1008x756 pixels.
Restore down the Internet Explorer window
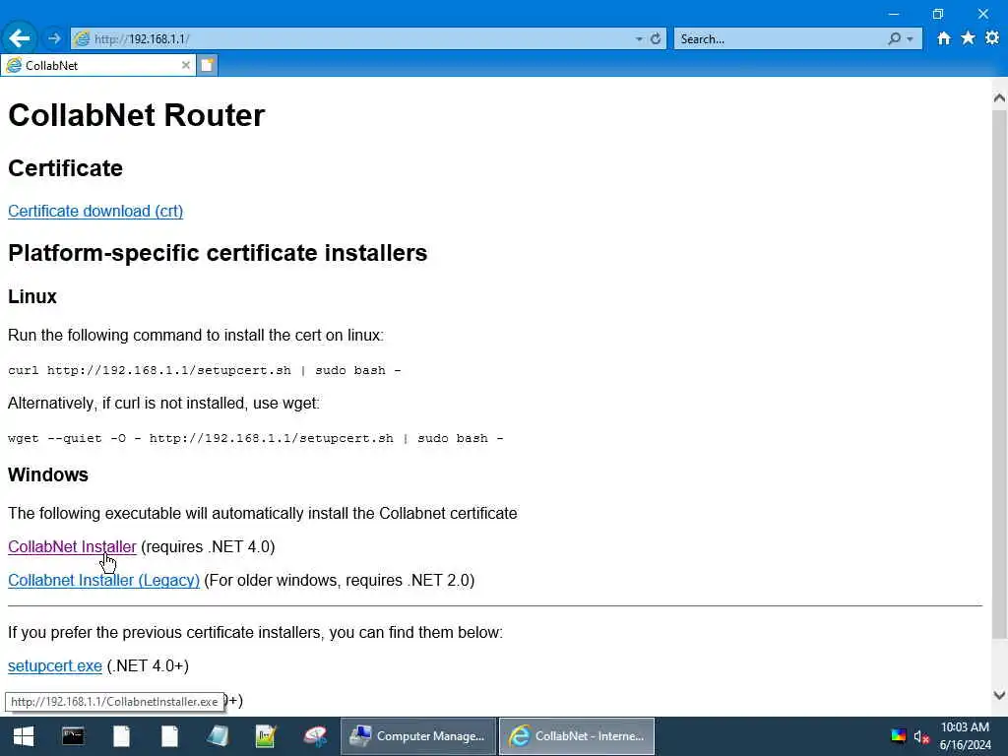938,14
